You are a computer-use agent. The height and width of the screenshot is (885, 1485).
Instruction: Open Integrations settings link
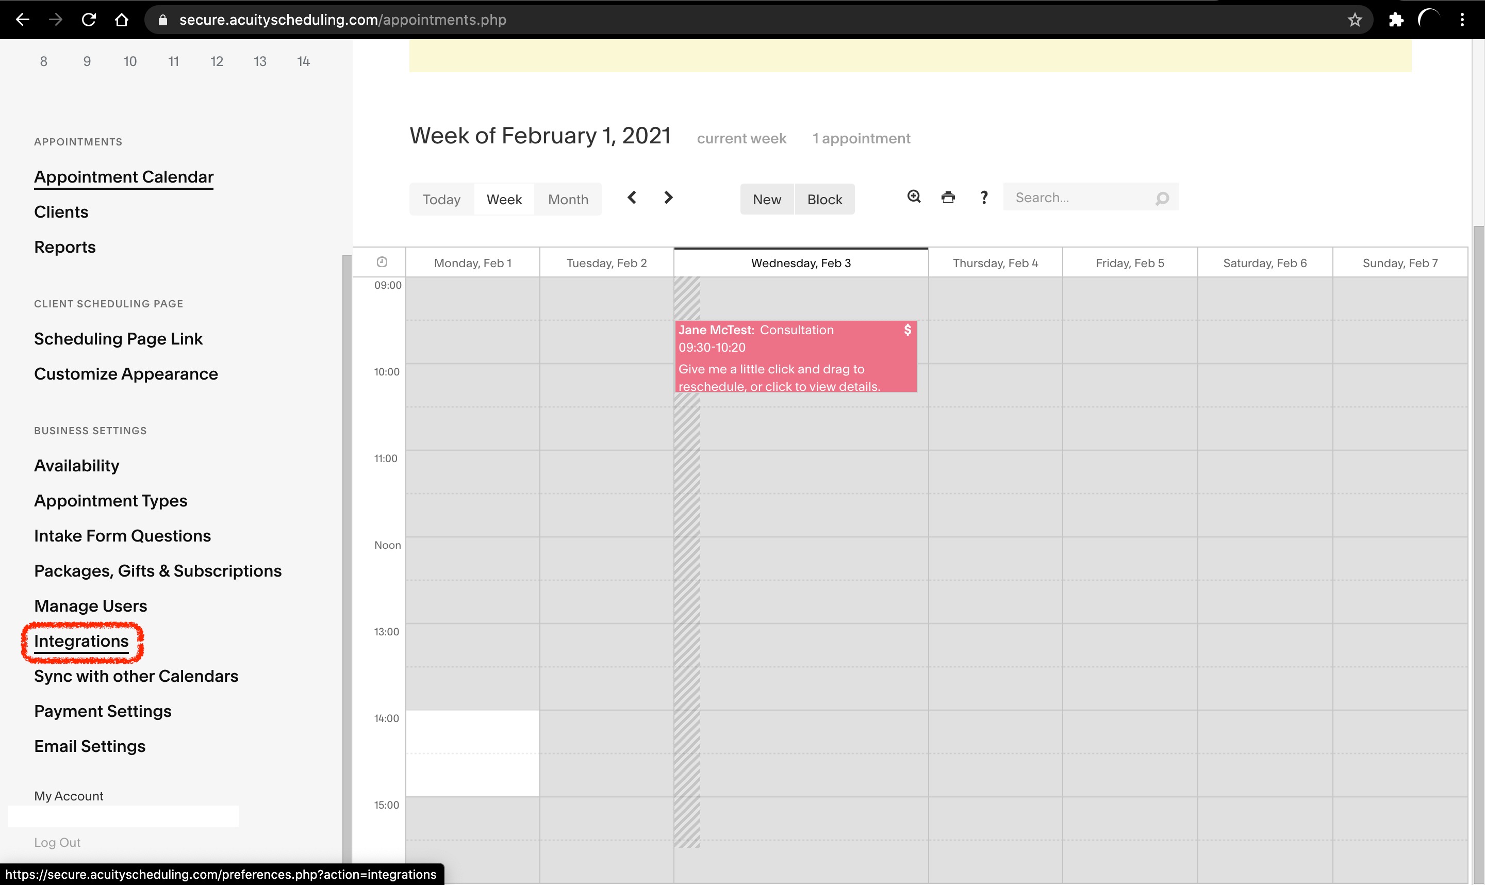click(81, 641)
